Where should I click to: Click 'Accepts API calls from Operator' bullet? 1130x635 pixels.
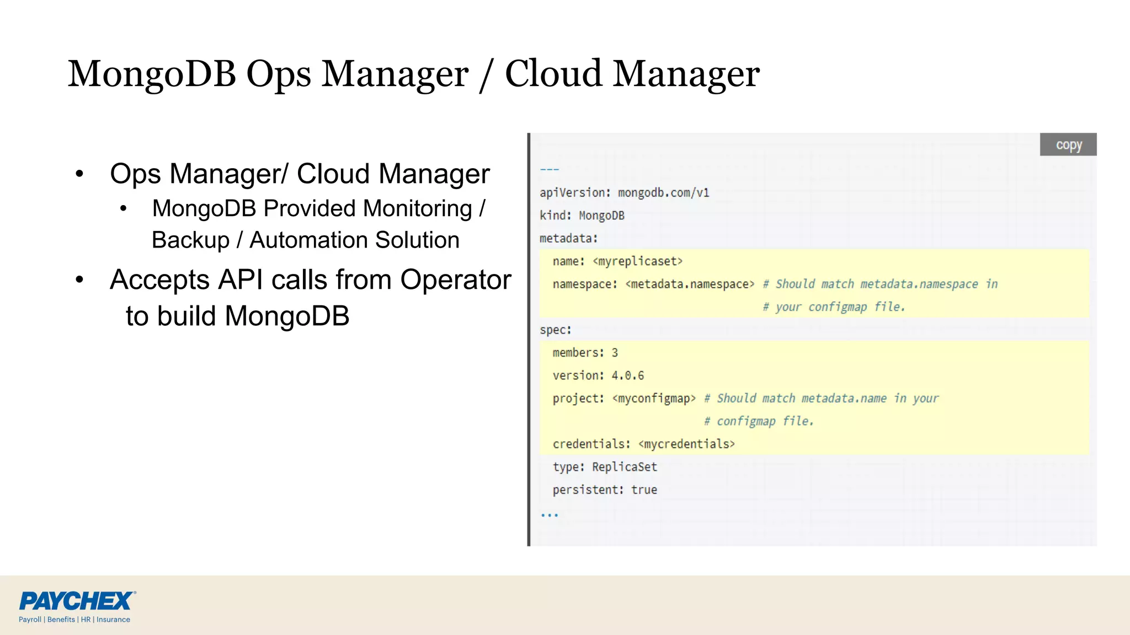(x=311, y=280)
